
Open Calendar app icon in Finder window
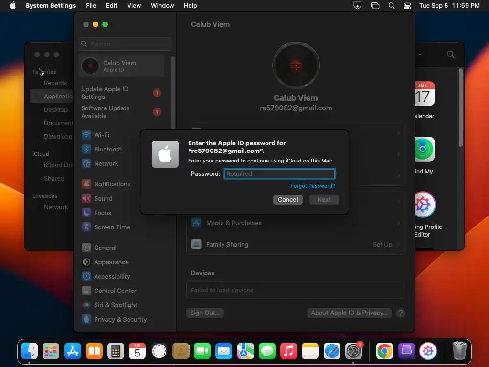tap(425, 94)
